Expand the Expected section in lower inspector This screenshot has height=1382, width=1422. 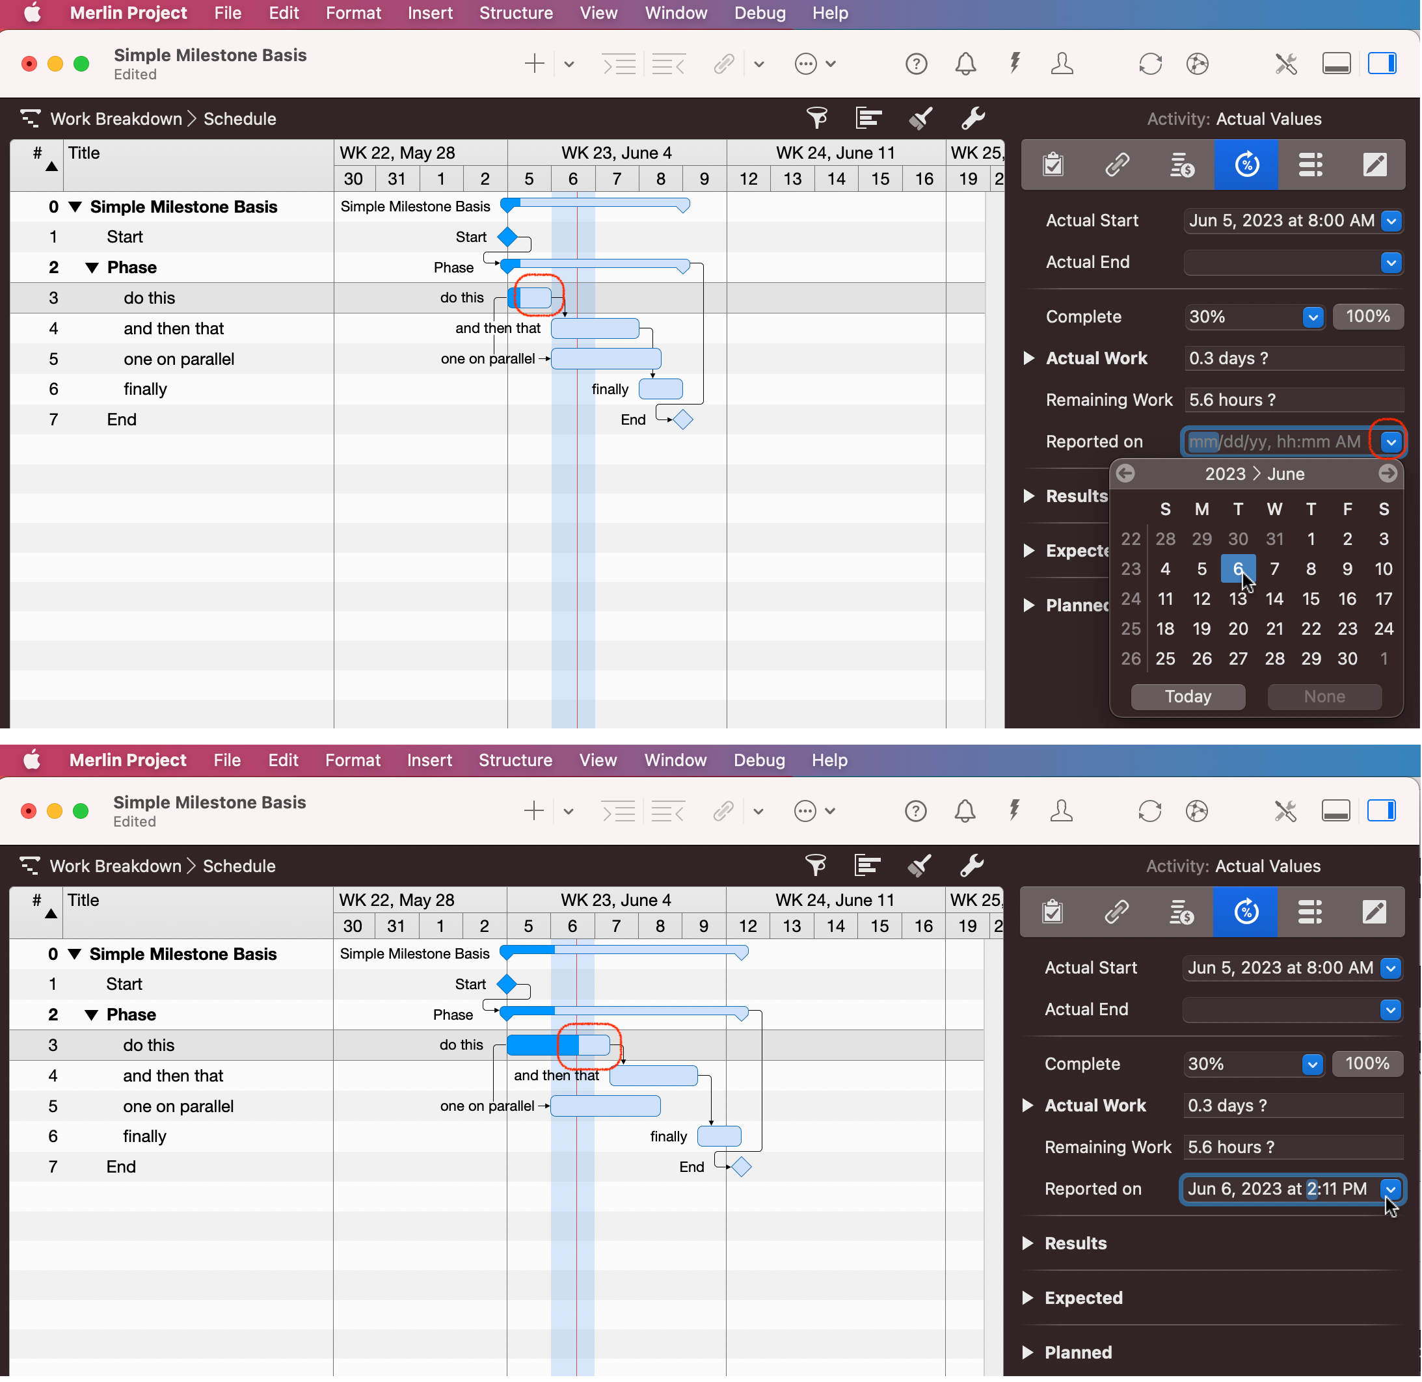pyautogui.click(x=1028, y=1299)
